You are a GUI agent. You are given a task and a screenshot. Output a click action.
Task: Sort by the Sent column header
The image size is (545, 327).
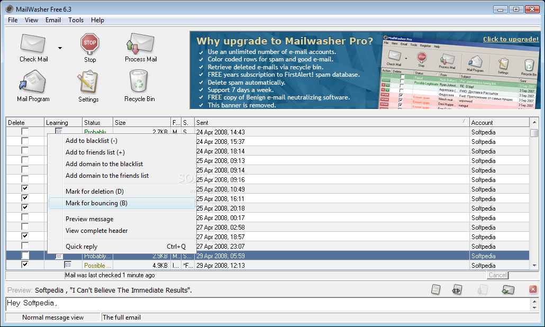tap(332, 122)
